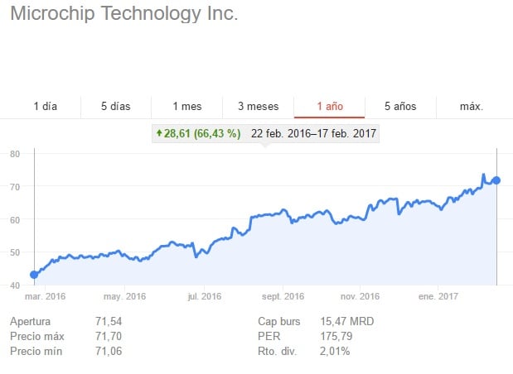Click the Precio máx label
Viewport: 513px width, 374px height.
pyautogui.click(x=39, y=336)
